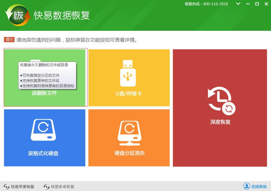This screenshot has height=191, width=271.
Task: Click the Android recovery icon in footer
Action: point(47,187)
